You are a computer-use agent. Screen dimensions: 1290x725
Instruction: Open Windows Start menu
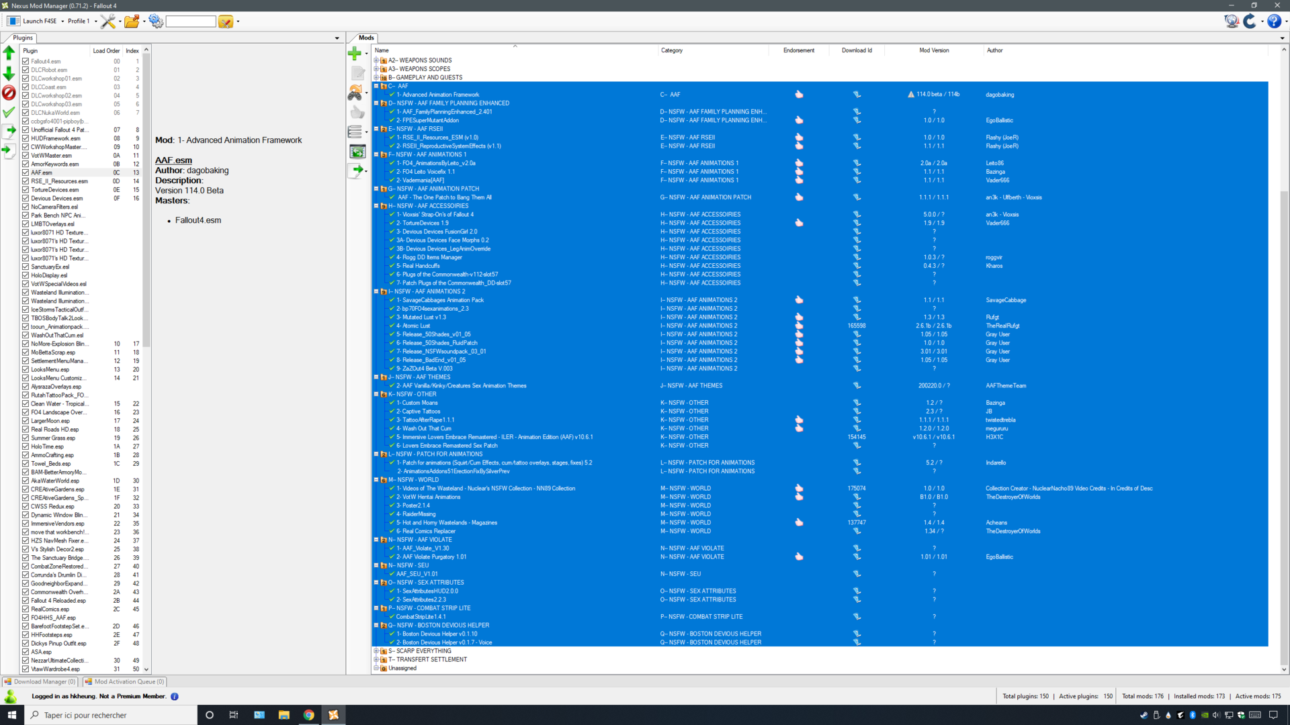(x=11, y=715)
